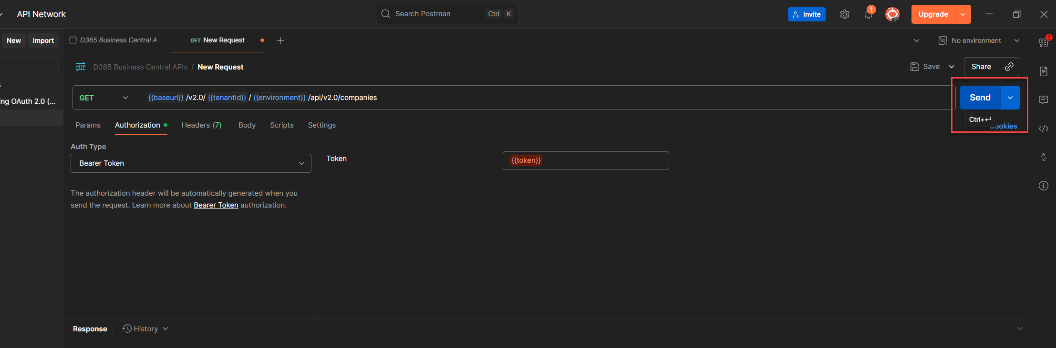Open the tabs overflow chevron
The width and height of the screenshot is (1056, 348).
point(917,40)
